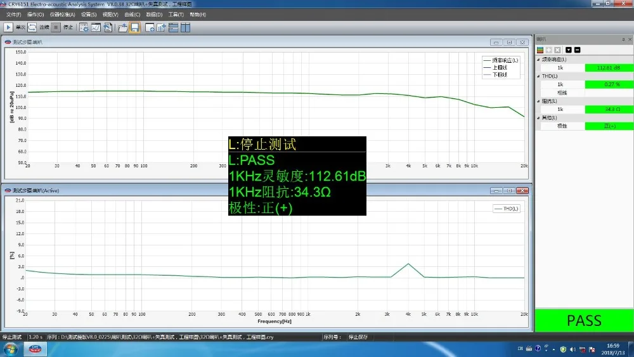Select the 0.27 % THD result cell
The width and height of the screenshot is (634, 357).
pos(609,84)
